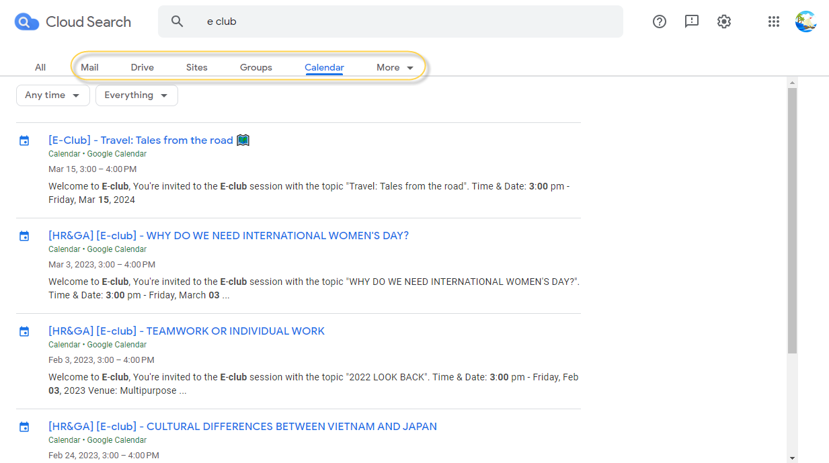Open the "Any time" filter dropdown
The width and height of the screenshot is (829, 463).
tap(52, 95)
